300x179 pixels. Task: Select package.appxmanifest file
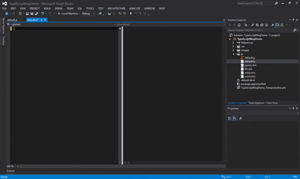pyautogui.click(x=253, y=84)
